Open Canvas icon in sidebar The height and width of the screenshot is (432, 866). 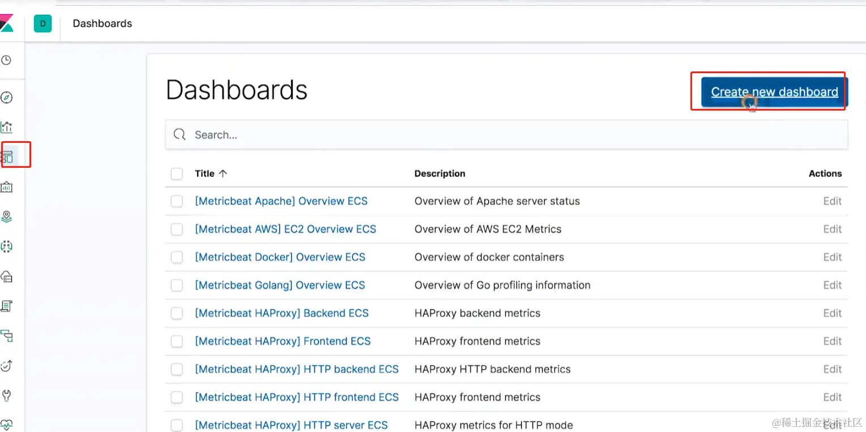[x=6, y=187]
